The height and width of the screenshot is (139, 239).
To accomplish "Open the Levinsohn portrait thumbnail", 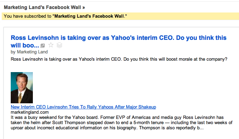I will tap(22, 88).
